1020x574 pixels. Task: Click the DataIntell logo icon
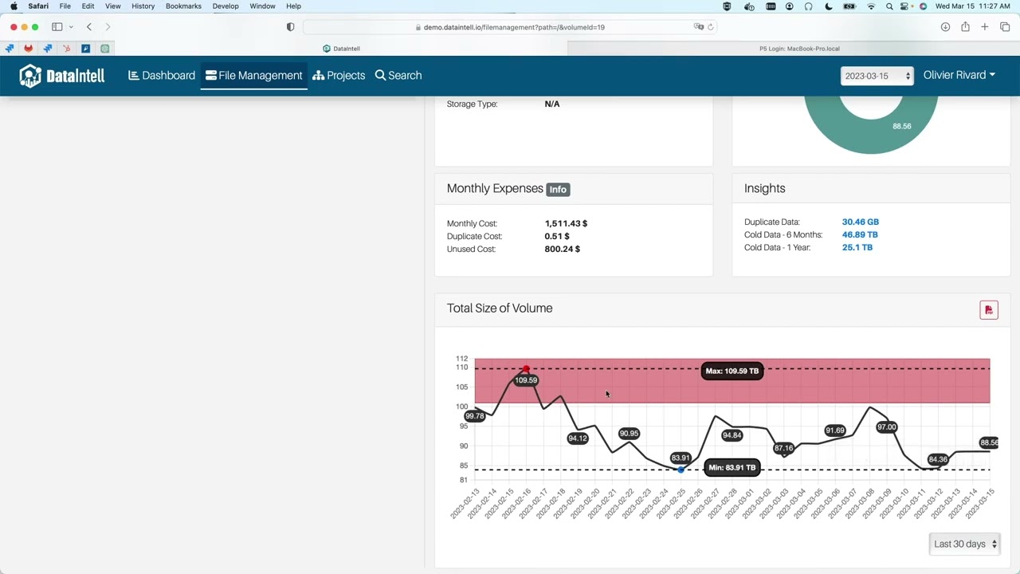pos(30,76)
